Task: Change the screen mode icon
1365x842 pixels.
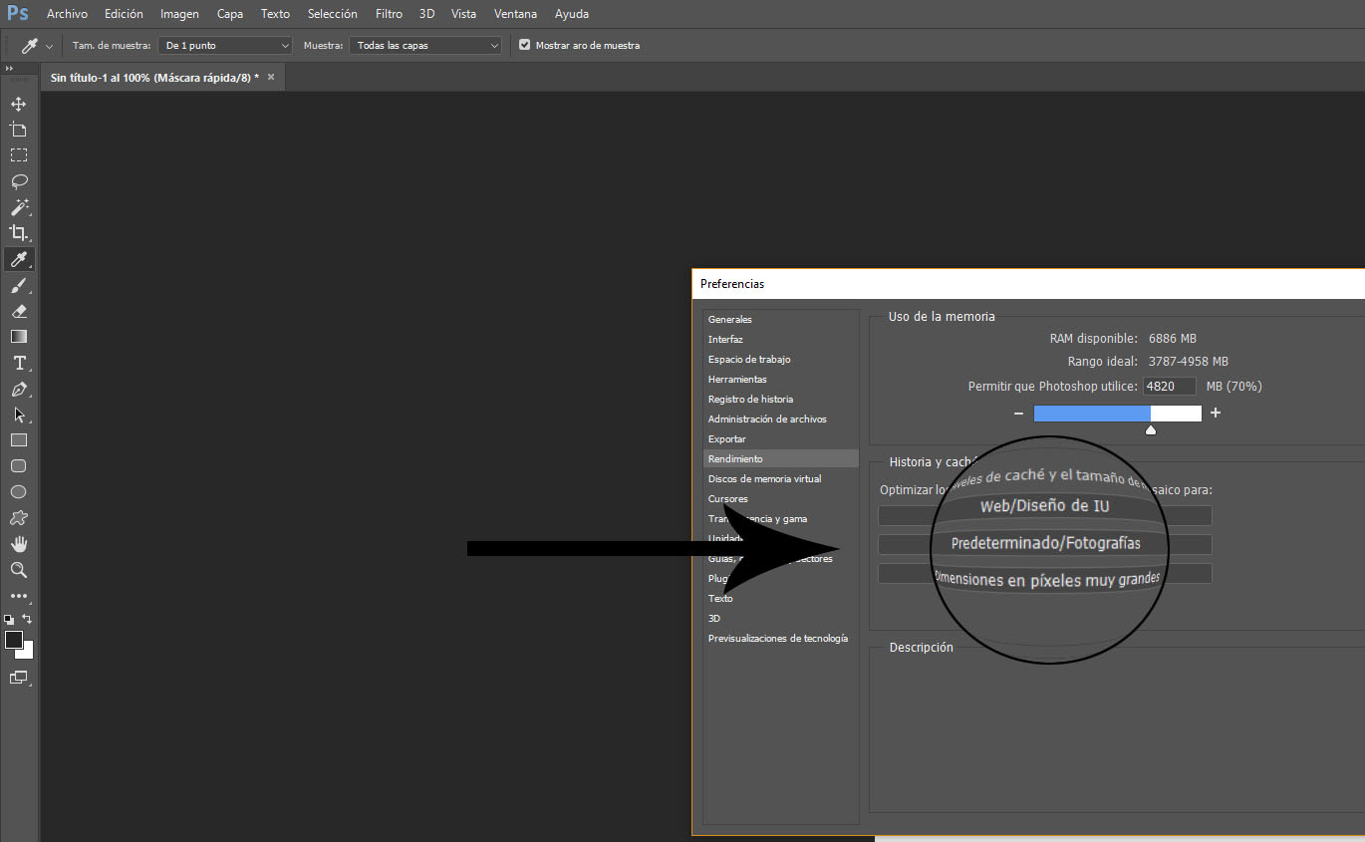Action: [19, 678]
